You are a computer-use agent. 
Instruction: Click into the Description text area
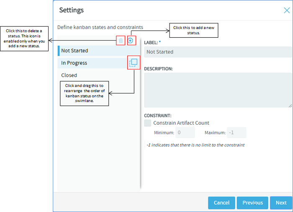(x=218, y=90)
